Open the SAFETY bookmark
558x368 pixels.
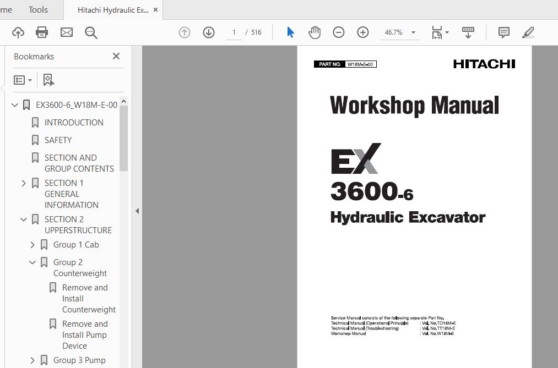[x=58, y=140]
